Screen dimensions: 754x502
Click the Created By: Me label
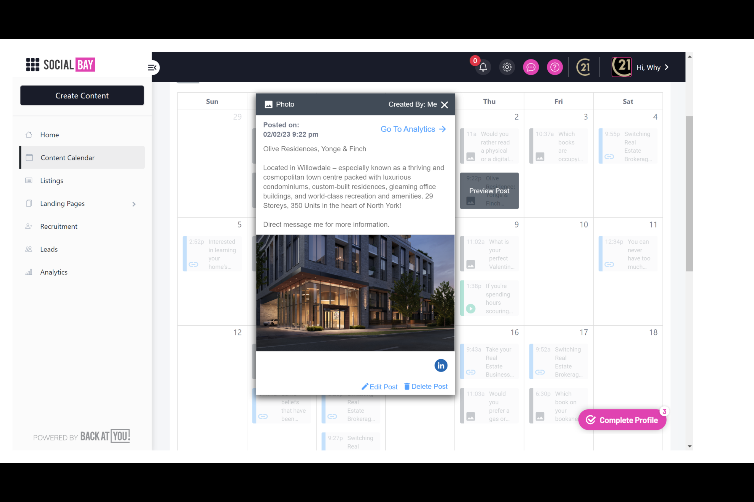pyautogui.click(x=413, y=104)
